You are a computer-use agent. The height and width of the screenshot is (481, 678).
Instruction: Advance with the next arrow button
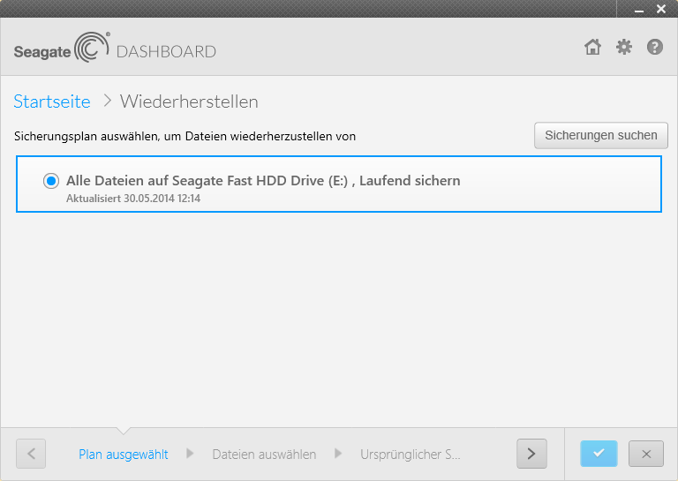[531, 454]
